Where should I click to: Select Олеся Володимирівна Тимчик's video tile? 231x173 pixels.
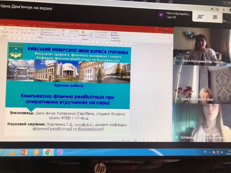(201, 46)
